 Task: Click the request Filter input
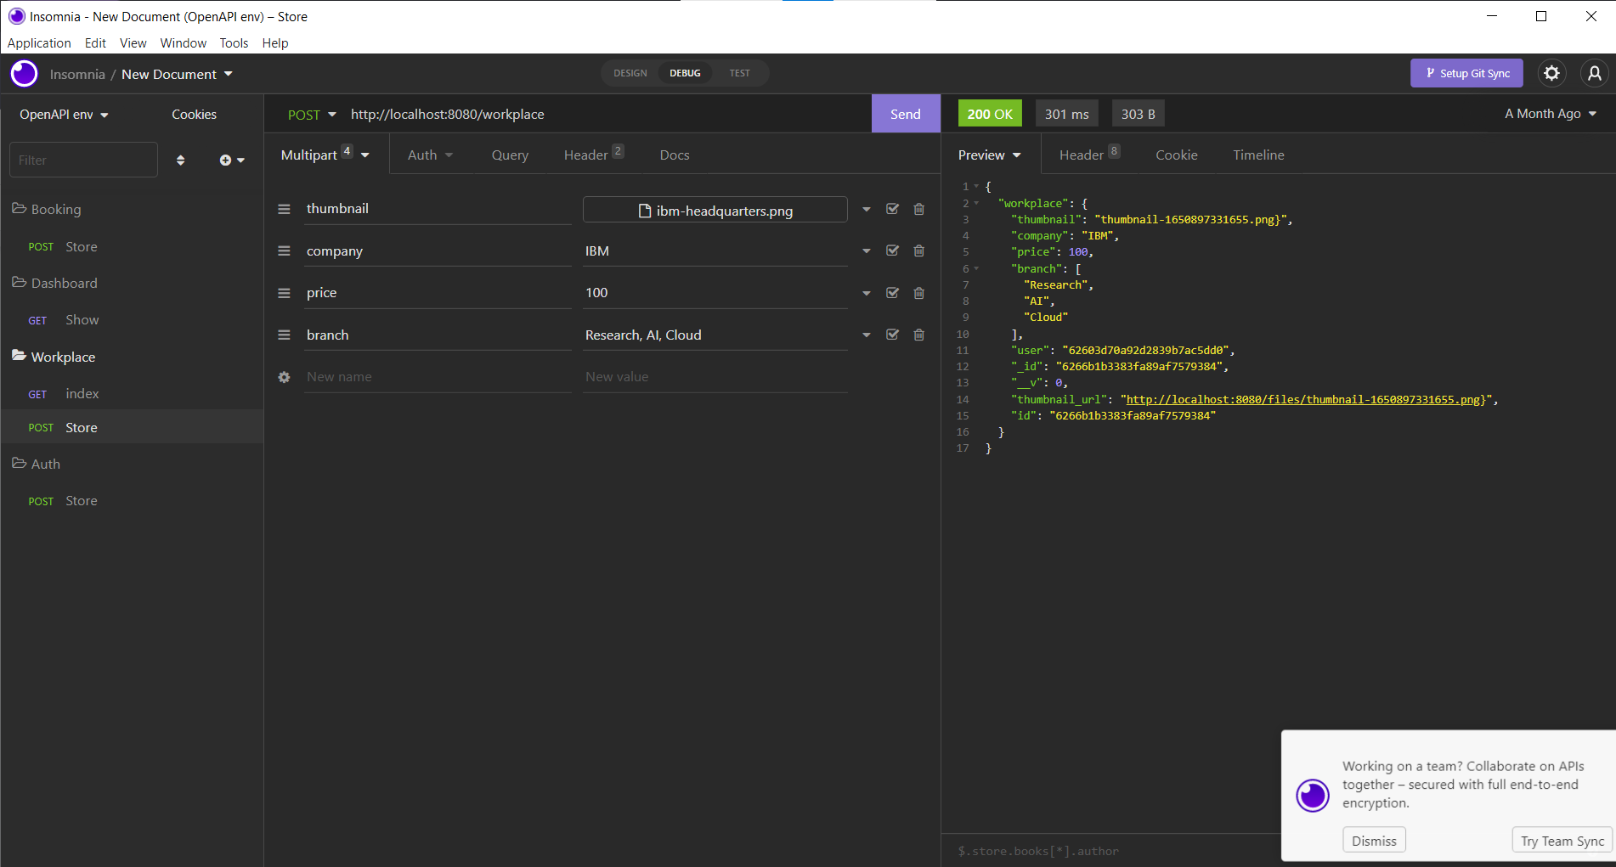tap(83, 160)
